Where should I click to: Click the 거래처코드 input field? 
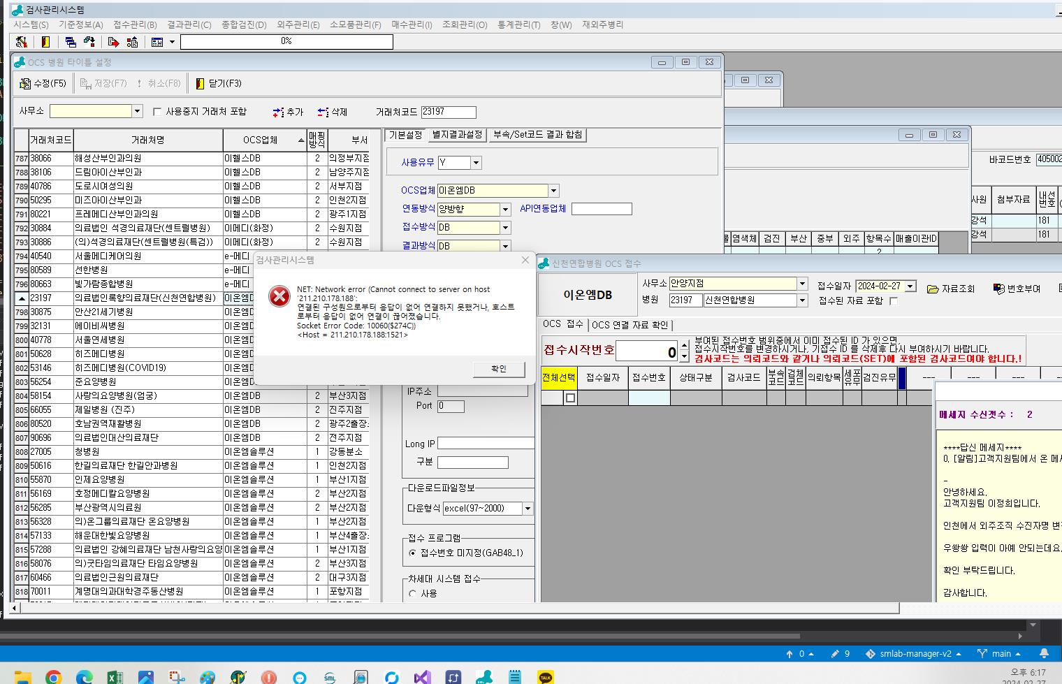click(449, 112)
